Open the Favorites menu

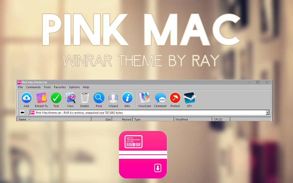coord(60,87)
